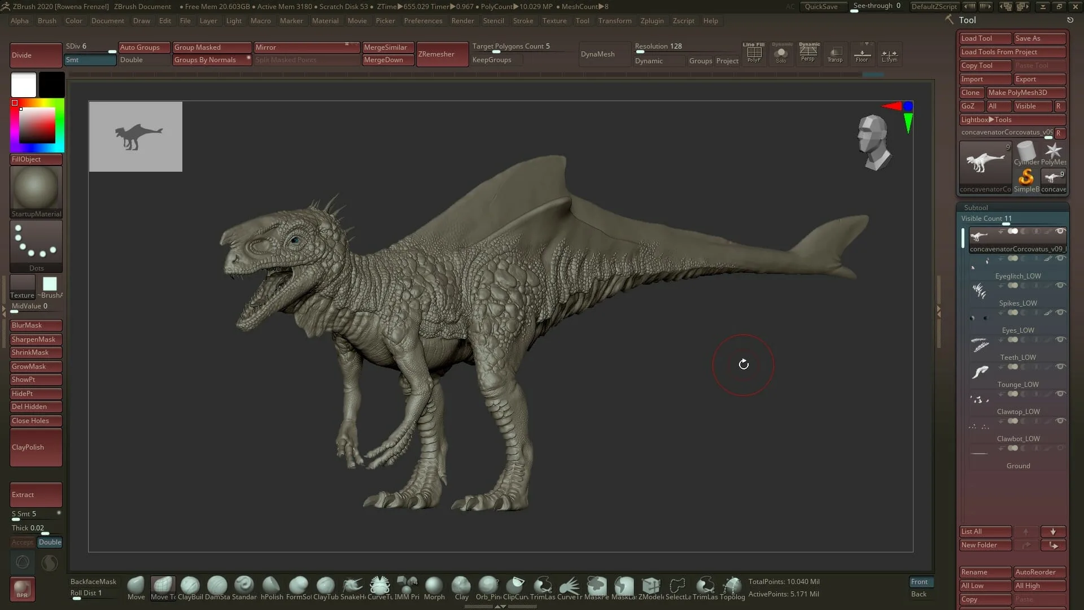Enable BackfaceMask
Viewport: 1084px width, 610px height.
93,581
